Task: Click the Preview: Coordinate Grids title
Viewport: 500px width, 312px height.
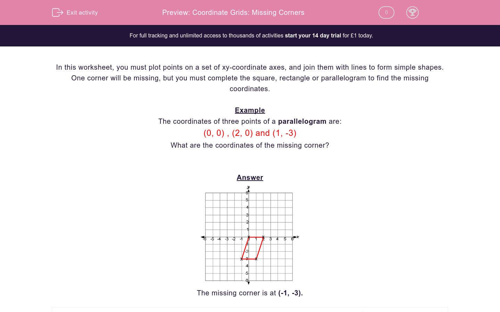Action: click(x=233, y=12)
